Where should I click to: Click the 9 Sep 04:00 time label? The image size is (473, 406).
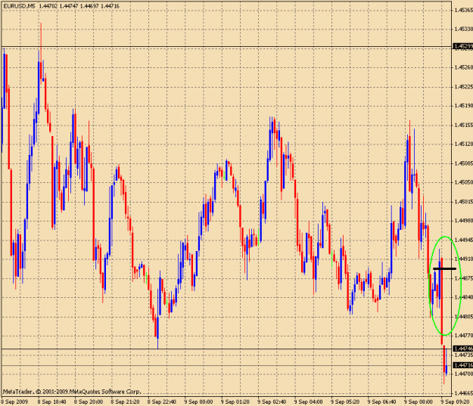coord(309,401)
